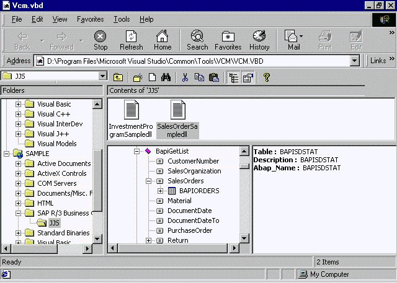Open the File menu
Viewport: 397px width, 283px height.
pyautogui.click(x=17, y=19)
